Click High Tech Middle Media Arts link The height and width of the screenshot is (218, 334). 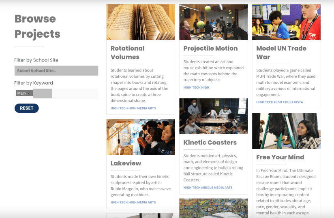[x=208, y=188]
